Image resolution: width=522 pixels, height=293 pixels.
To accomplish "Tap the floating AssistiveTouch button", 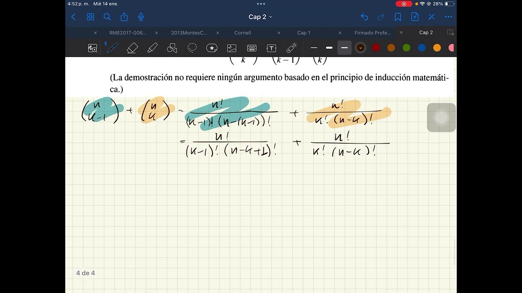I will 441,118.
